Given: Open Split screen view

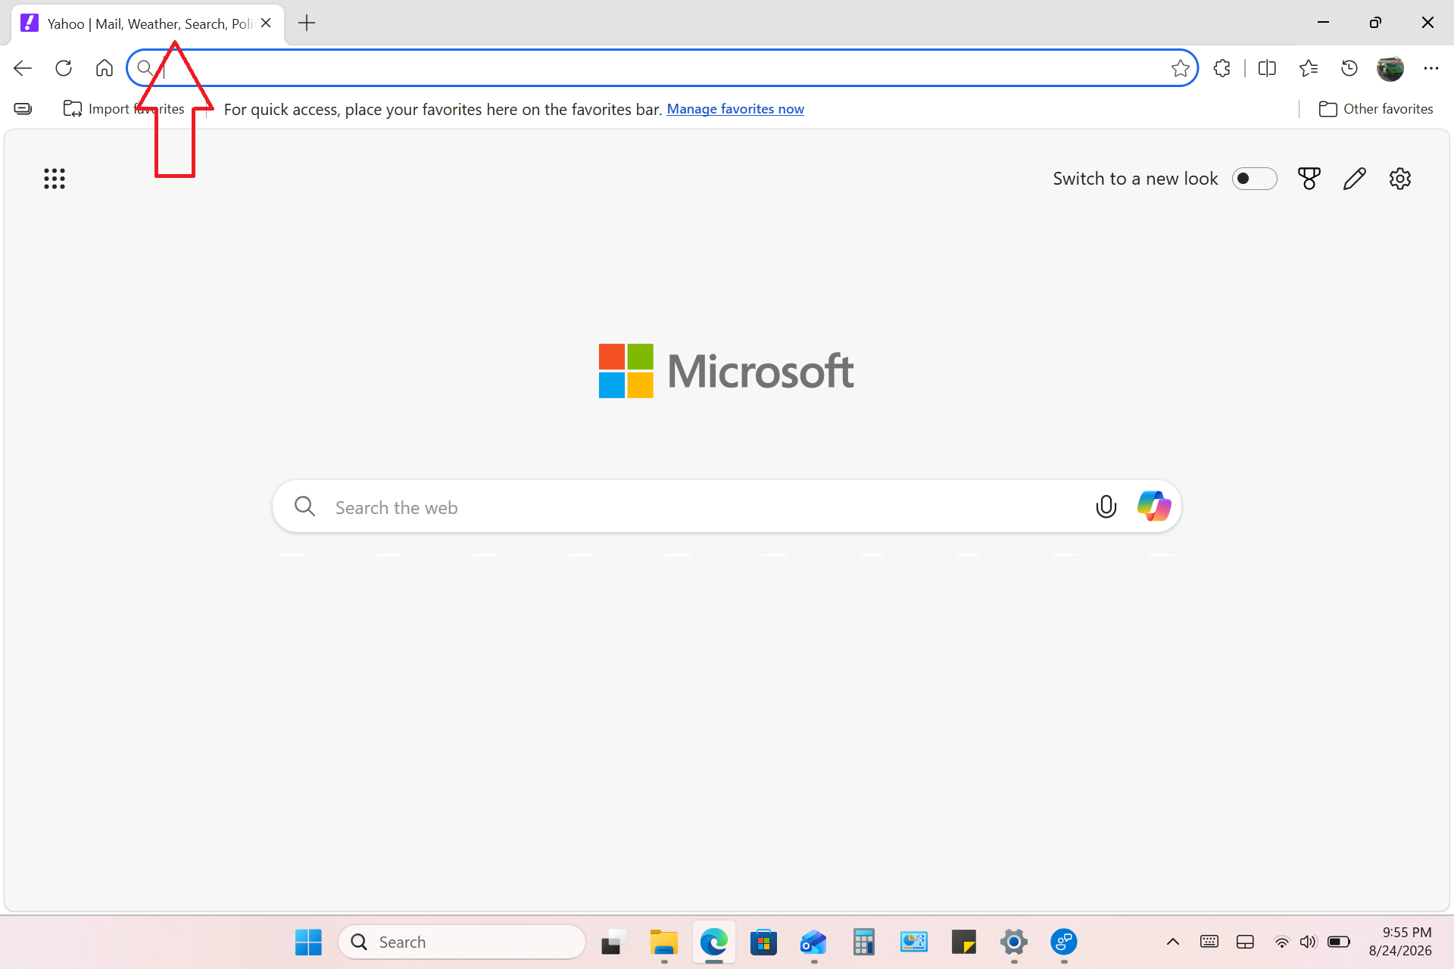Looking at the screenshot, I should 1267,68.
